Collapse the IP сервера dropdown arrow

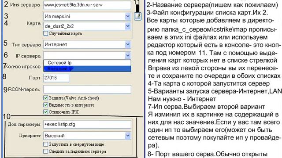point(128,55)
